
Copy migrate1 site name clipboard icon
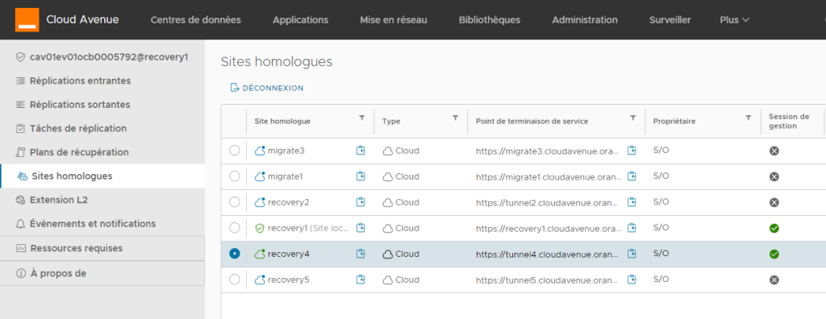point(361,176)
